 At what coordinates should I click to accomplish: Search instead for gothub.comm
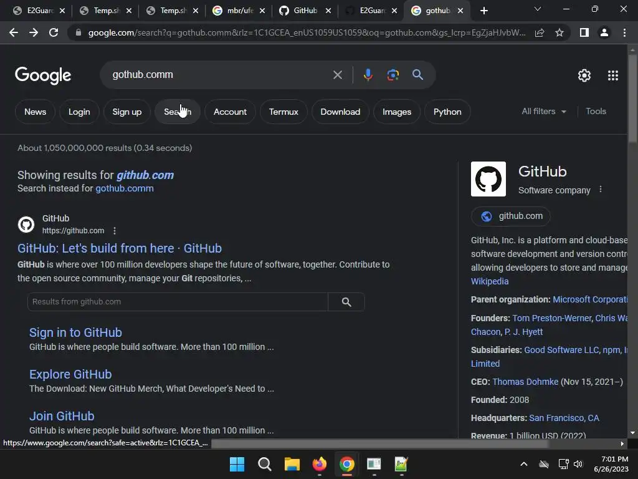[125, 188]
